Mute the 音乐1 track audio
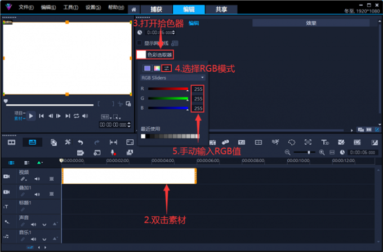 pyautogui.click(x=33, y=239)
